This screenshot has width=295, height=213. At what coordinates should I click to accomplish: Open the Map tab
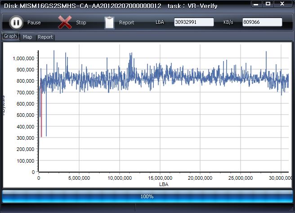pyautogui.click(x=27, y=37)
